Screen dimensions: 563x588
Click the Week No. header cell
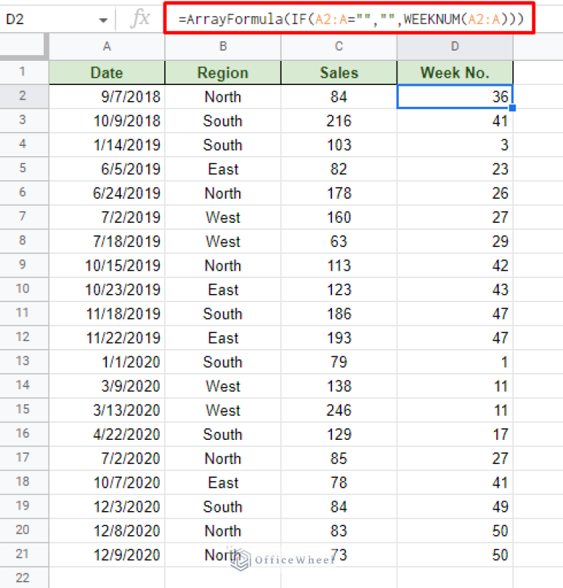[x=455, y=73]
